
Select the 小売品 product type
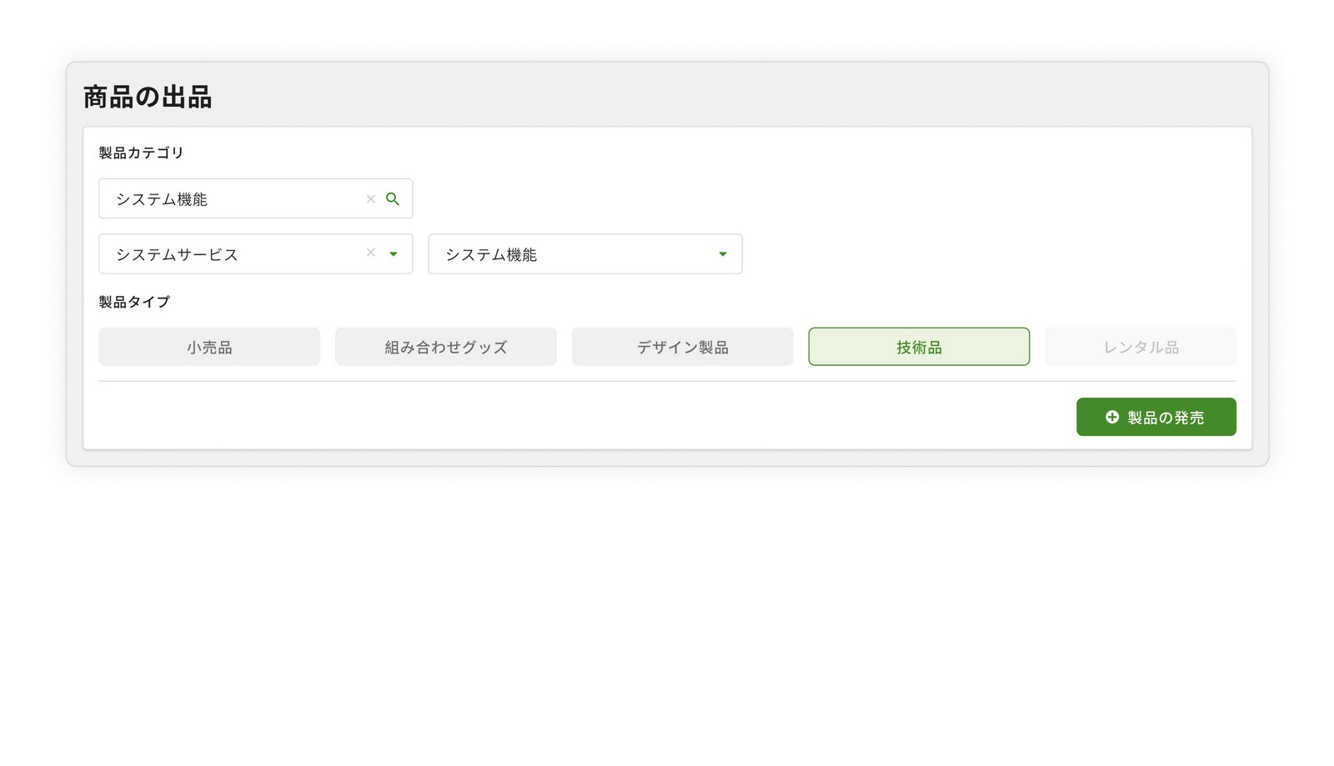point(209,347)
